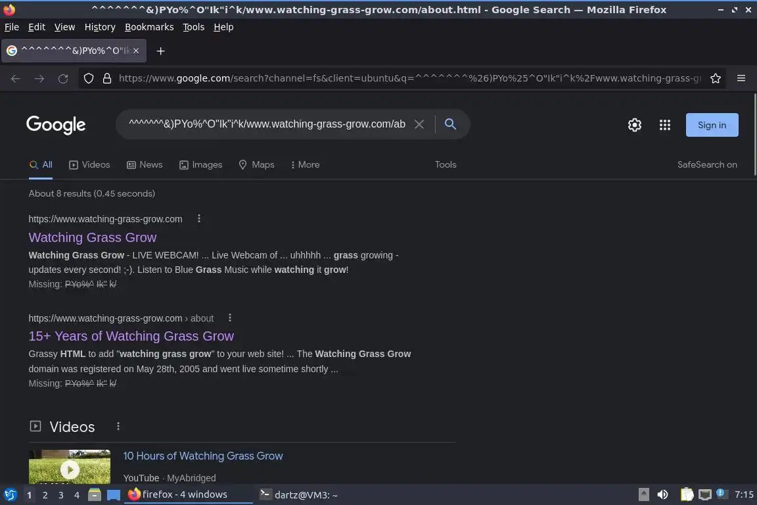The image size is (757, 505).
Task: Go forward with the forward arrow
Action: pos(39,78)
